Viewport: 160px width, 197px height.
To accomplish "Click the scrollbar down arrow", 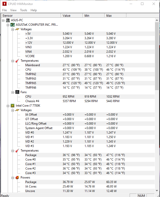I will click(x=157, y=191).
